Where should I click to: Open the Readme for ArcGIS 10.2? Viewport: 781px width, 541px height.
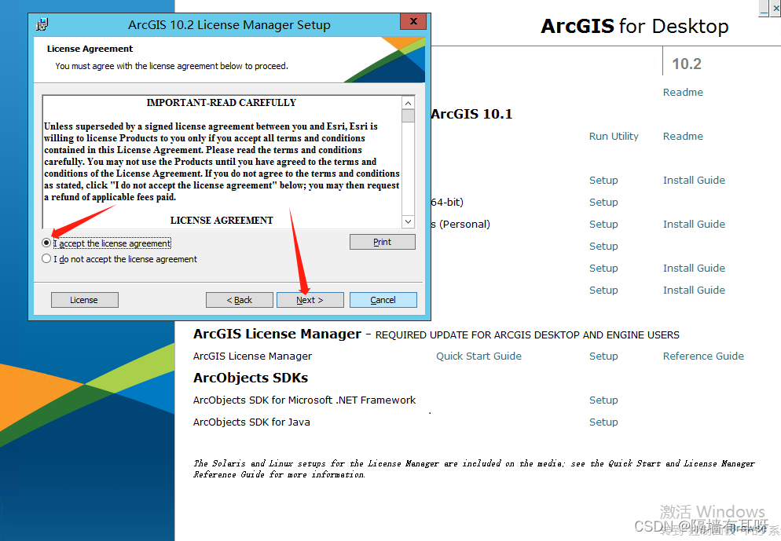point(682,92)
